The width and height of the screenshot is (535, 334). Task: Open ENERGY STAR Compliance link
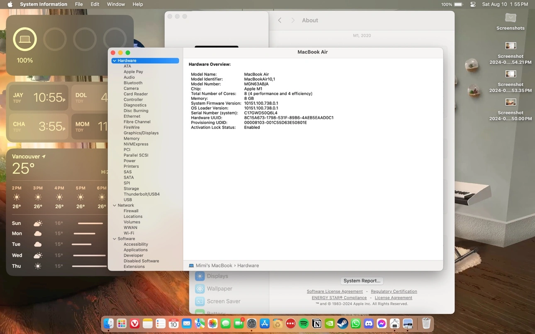339,298
